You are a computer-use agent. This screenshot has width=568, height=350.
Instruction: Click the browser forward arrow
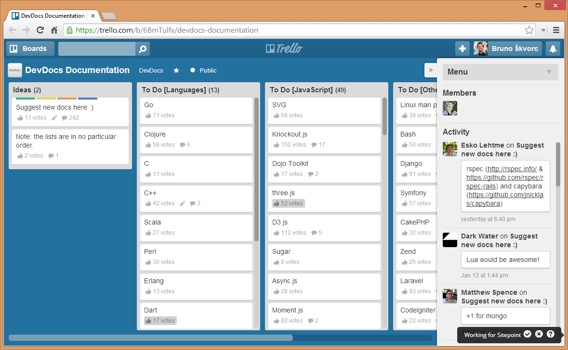26,30
